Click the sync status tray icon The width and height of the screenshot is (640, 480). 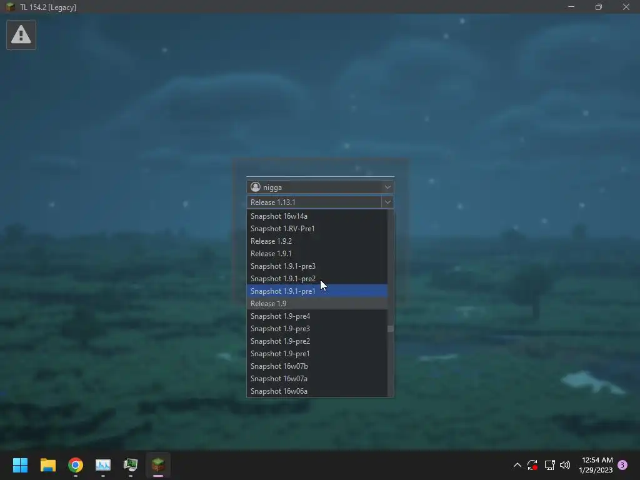click(532, 465)
